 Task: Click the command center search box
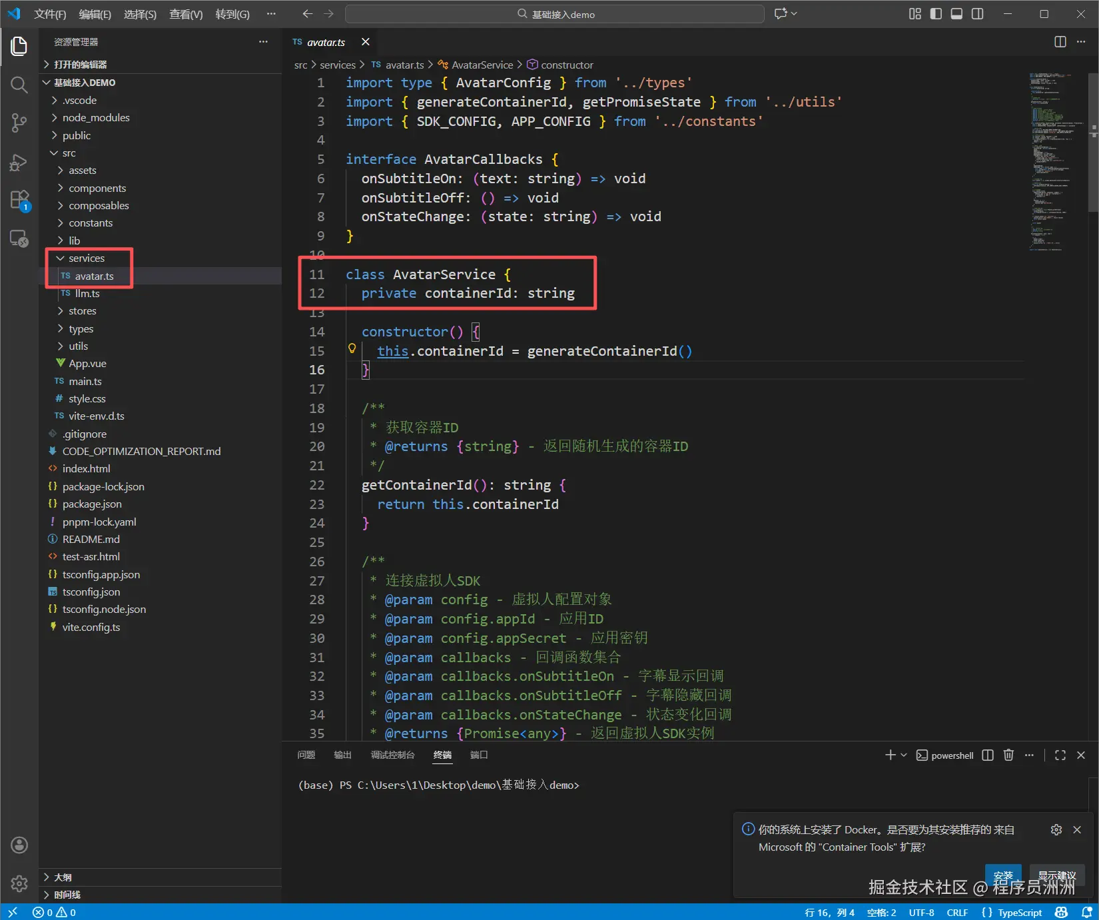tap(555, 14)
